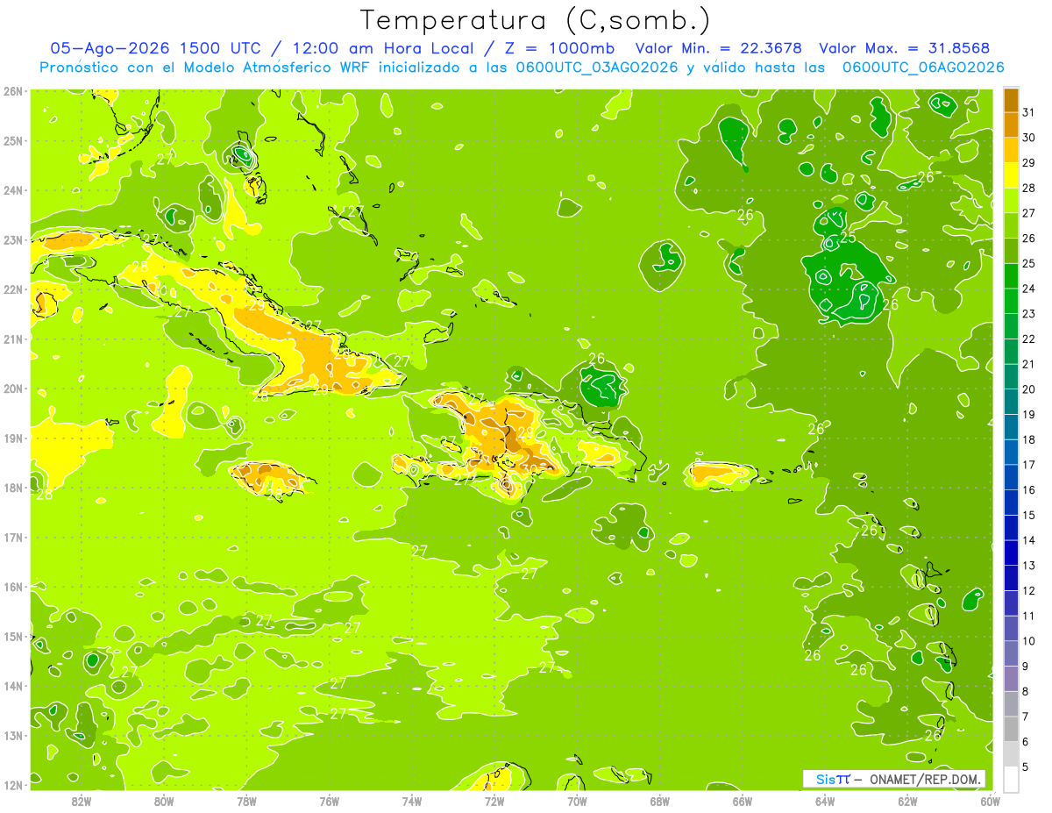Image resolution: width=1052 pixels, height=813 pixels.
Task: Click the valid-until time "0600UTC_06AGO2026"
Action: 923,68
